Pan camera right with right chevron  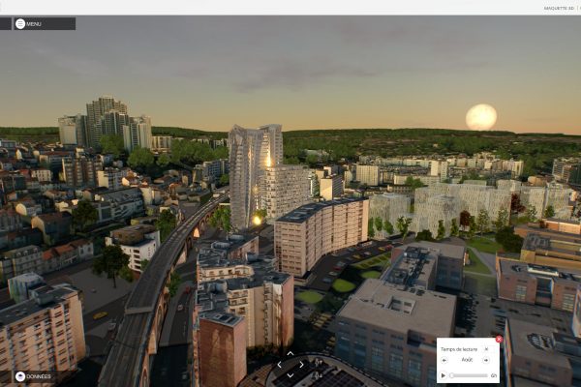click(x=301, y=365)
